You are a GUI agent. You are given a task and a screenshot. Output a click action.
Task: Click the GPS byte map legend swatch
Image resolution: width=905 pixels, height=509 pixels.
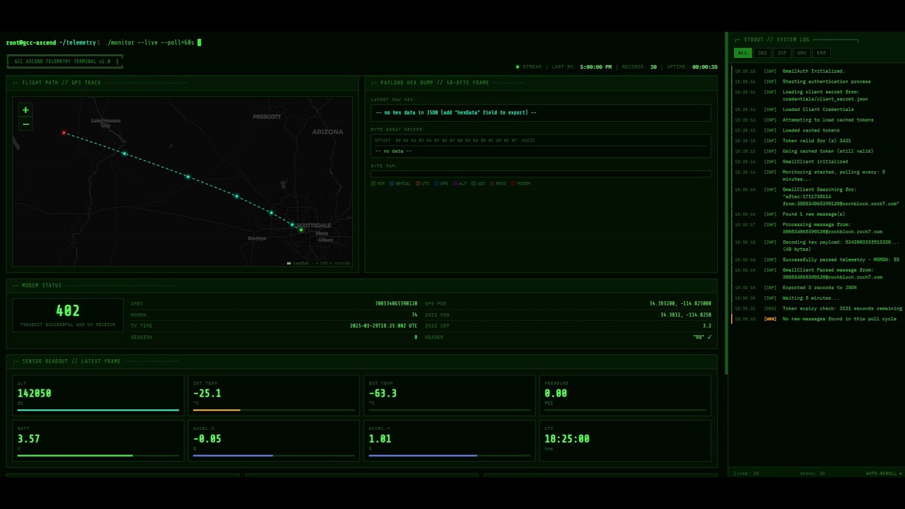(x=437, y=184)
